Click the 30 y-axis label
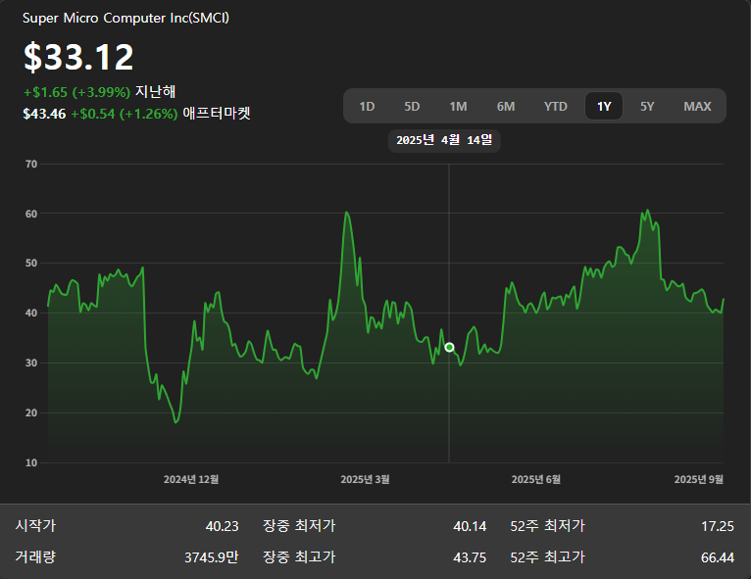 (x=31, y=362)
